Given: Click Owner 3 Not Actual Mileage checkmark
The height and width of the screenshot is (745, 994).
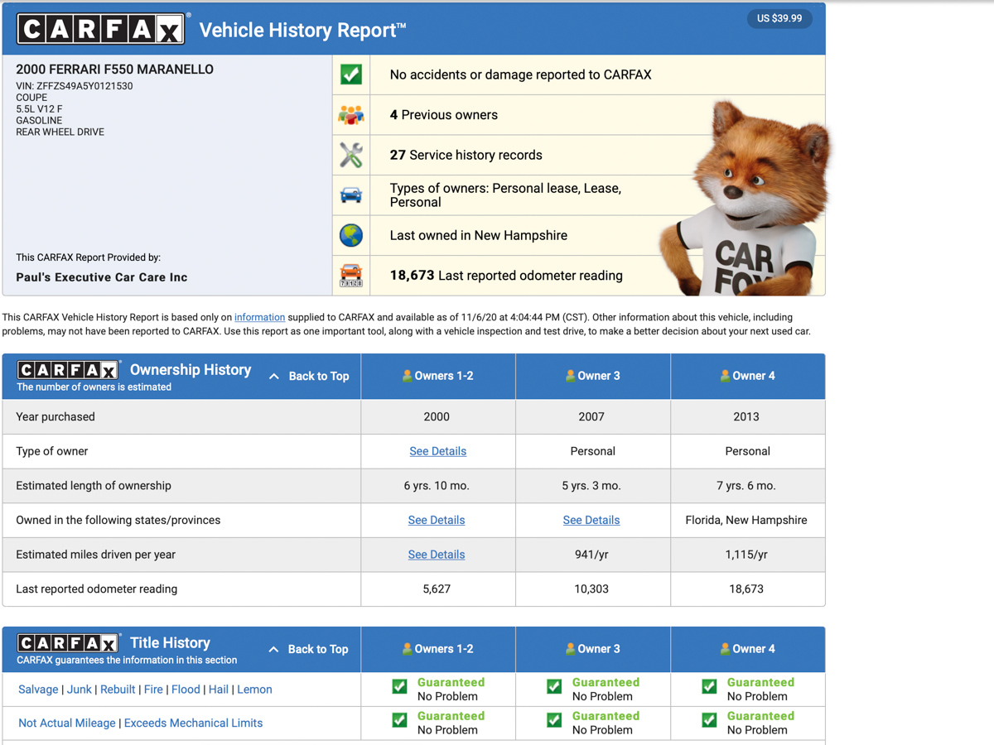Looking at the screenshot, I should tap(554, 720).
